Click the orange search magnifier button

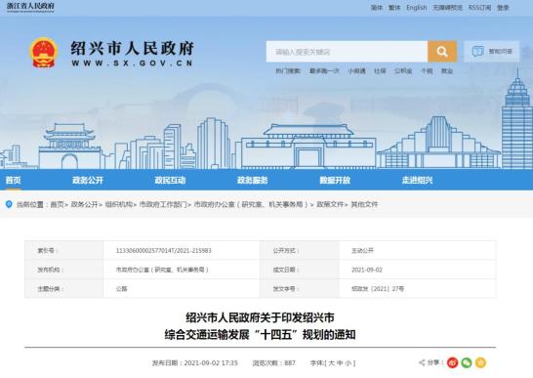[442, 52]
